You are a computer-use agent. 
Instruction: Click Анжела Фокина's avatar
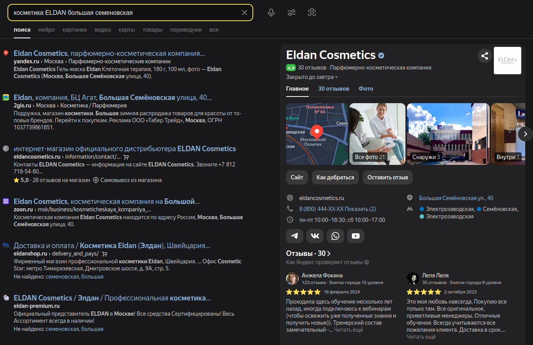click(292, 279)
